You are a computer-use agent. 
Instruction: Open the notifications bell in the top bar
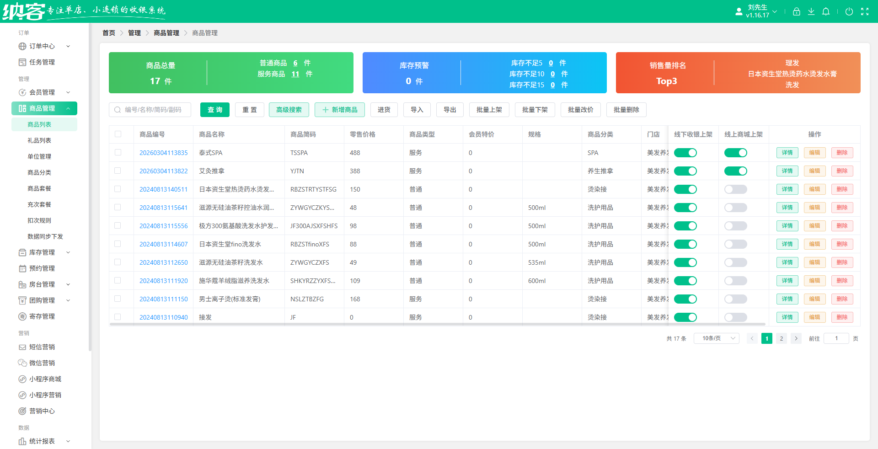[826, 11]
